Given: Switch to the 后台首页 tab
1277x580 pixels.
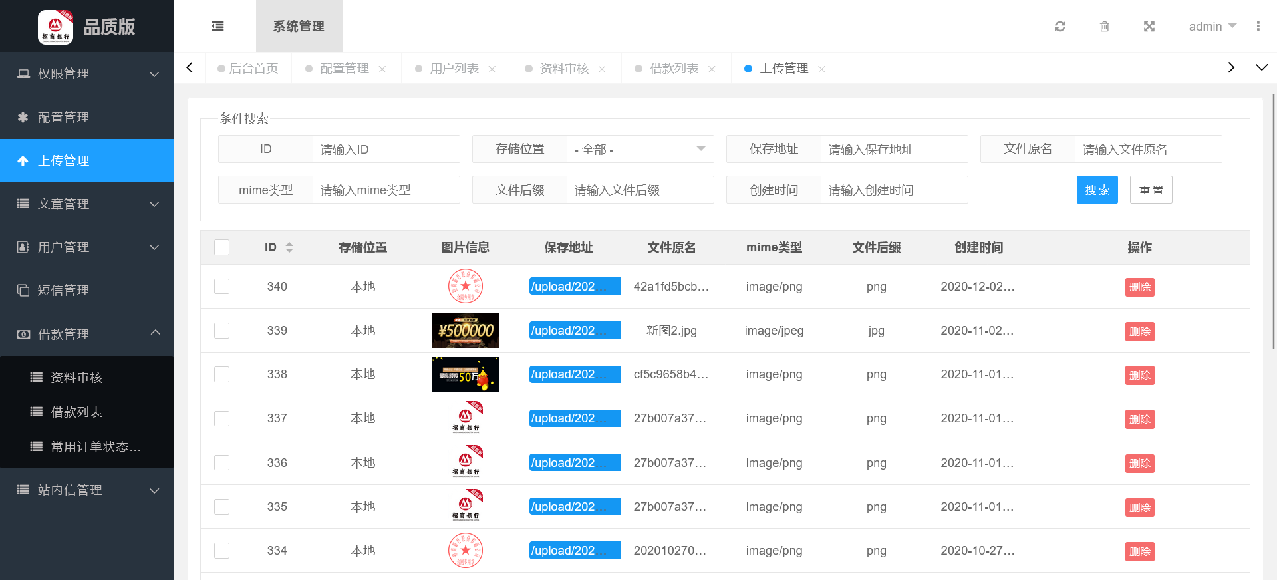Looking at the screenshot, I should point(247,69).
